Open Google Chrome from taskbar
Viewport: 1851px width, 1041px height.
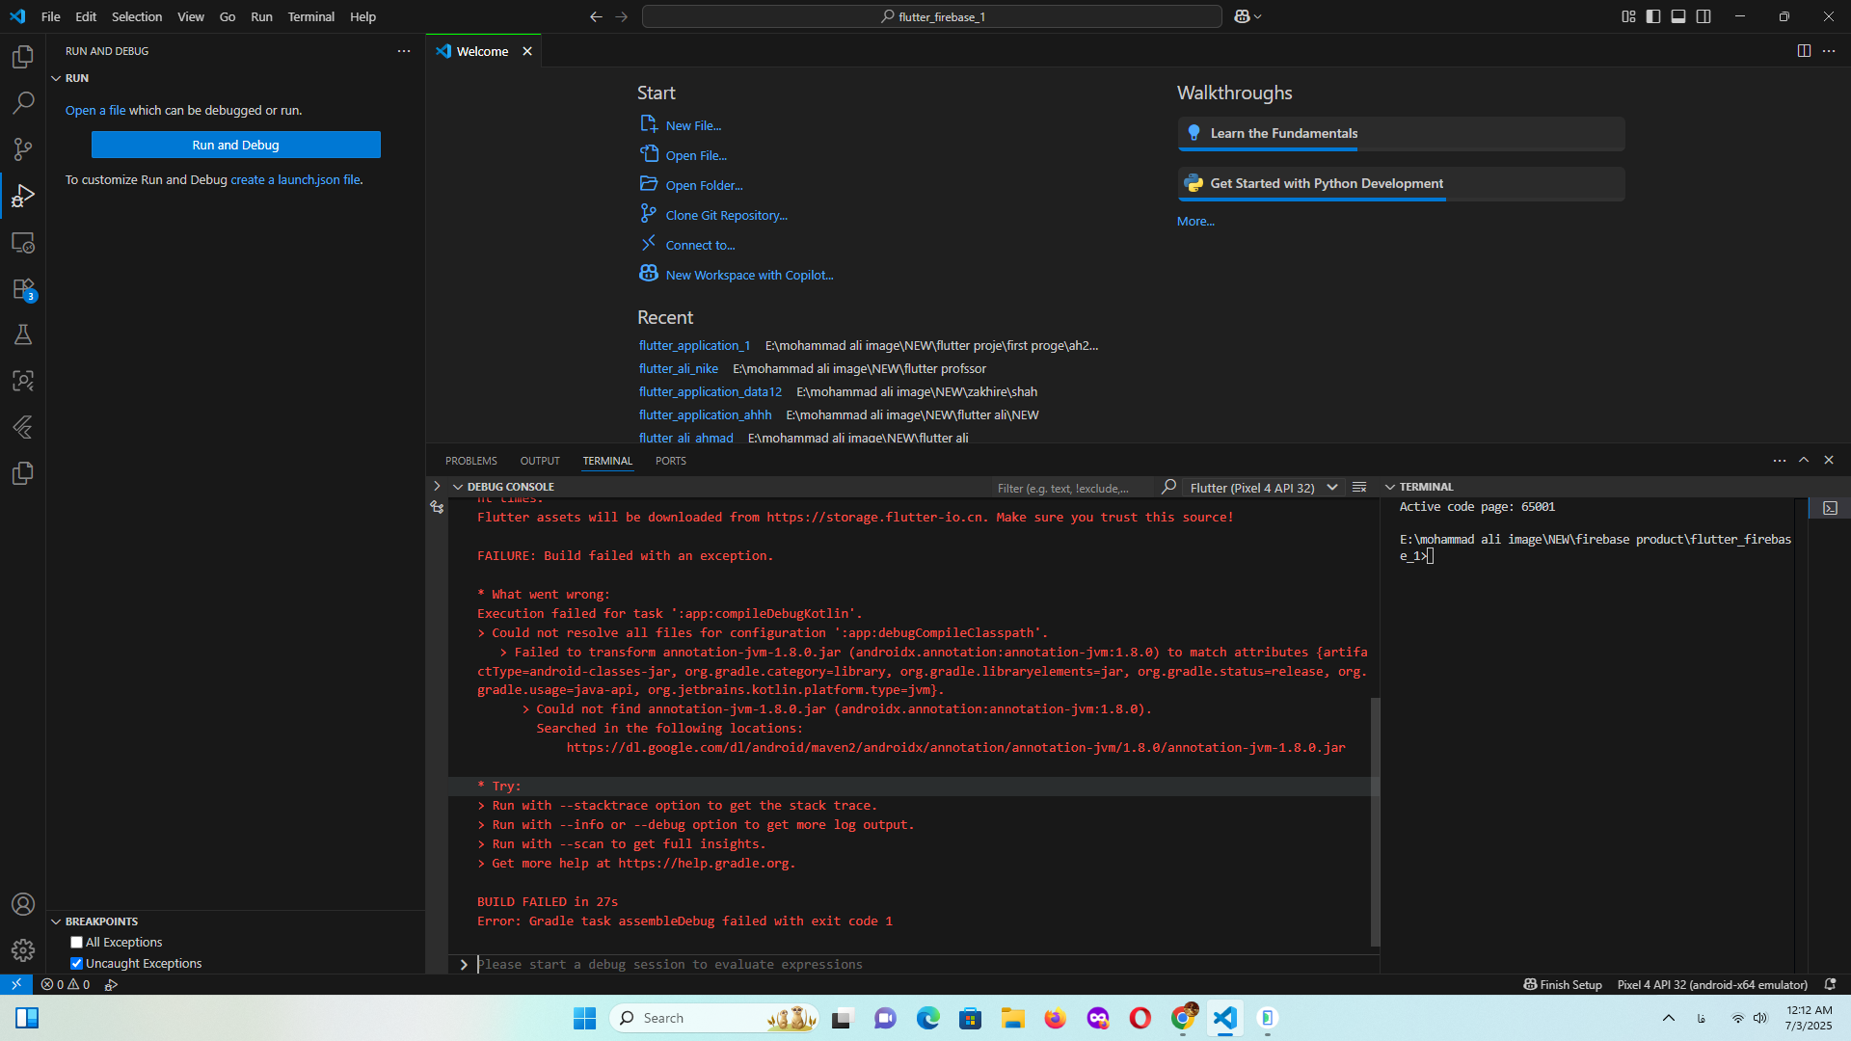click(x=1183, y=1018)
